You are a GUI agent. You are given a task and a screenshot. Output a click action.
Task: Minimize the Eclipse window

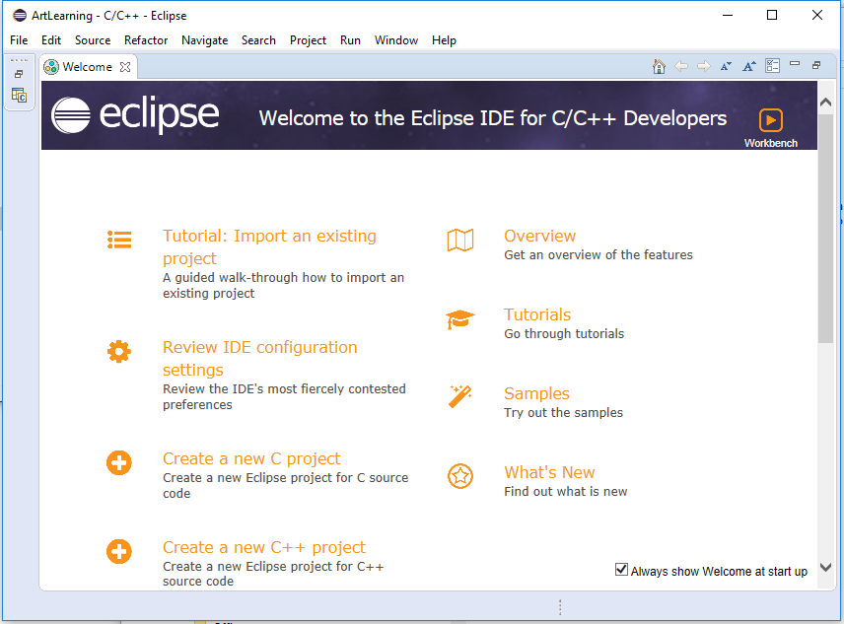(x=728, y=15)
